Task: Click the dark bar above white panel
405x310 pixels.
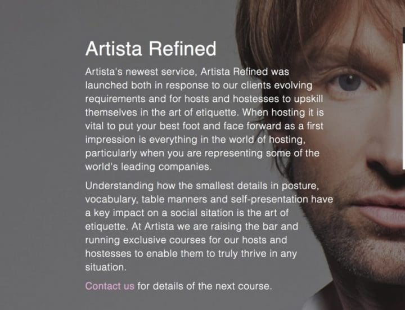Action: coord(404,35)
